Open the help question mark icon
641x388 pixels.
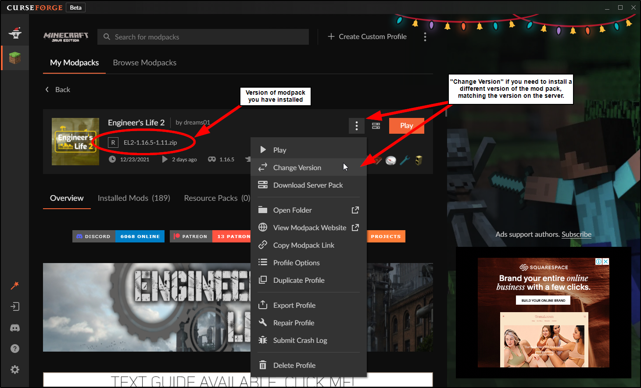pos(15,349)
